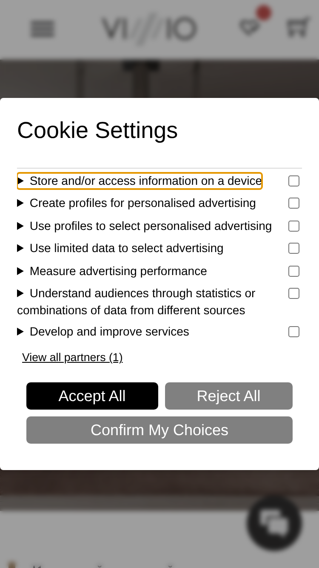Check Develop and improve services checkbox

(x=294, y=332)
